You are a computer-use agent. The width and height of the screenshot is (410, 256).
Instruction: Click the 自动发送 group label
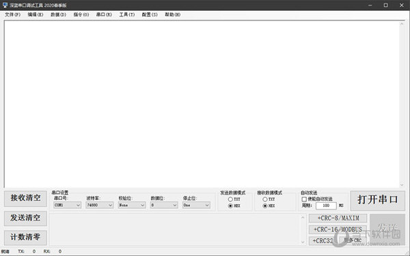pos(309,193)
